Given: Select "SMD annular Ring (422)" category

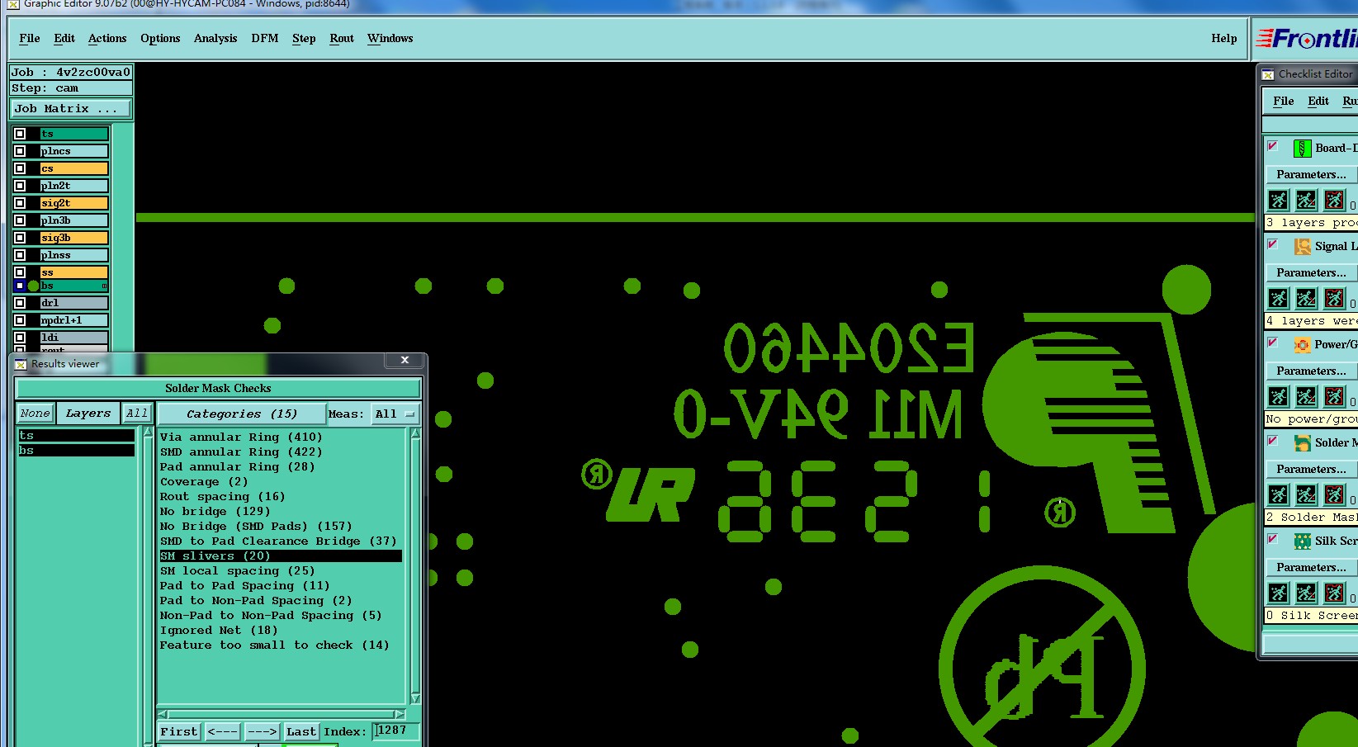Looking at the screenshot, I should click(x=241, y=452).
